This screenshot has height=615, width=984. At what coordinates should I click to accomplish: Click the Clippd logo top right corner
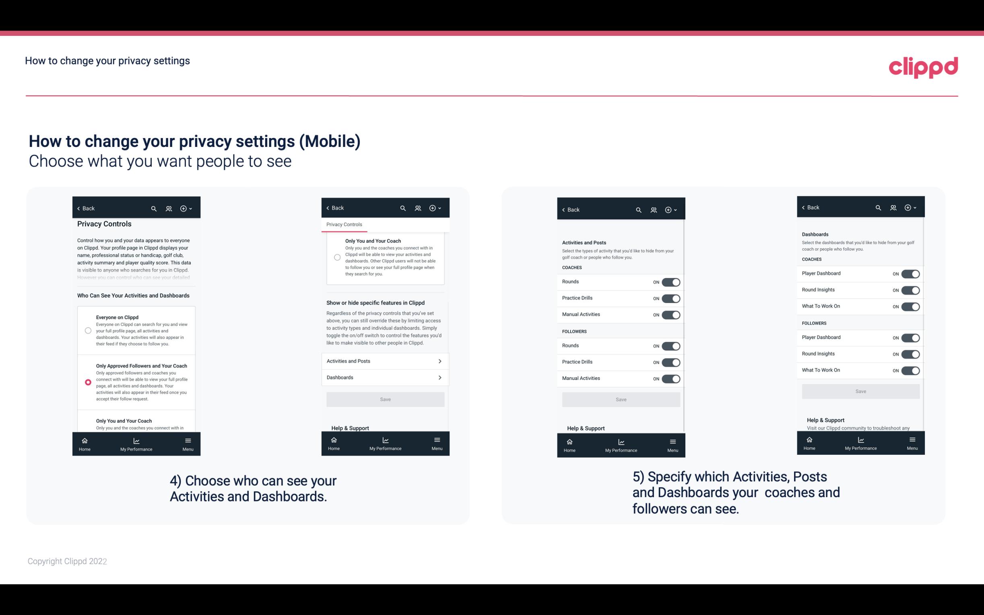924,66
